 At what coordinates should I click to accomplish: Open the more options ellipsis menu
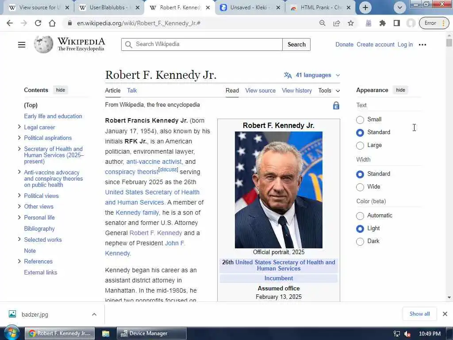pyautogui.click(x=422, y=45)
